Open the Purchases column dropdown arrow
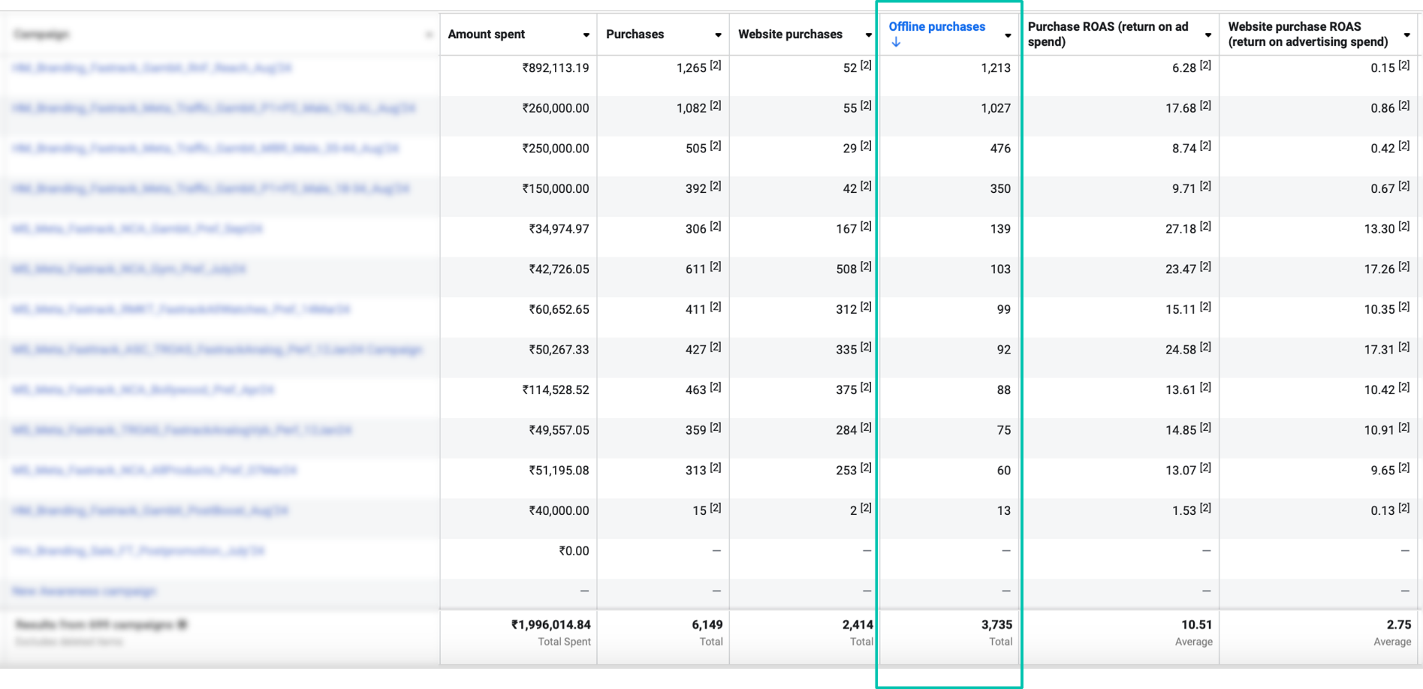The image size is (1423, 689). [x=718, y=35]
